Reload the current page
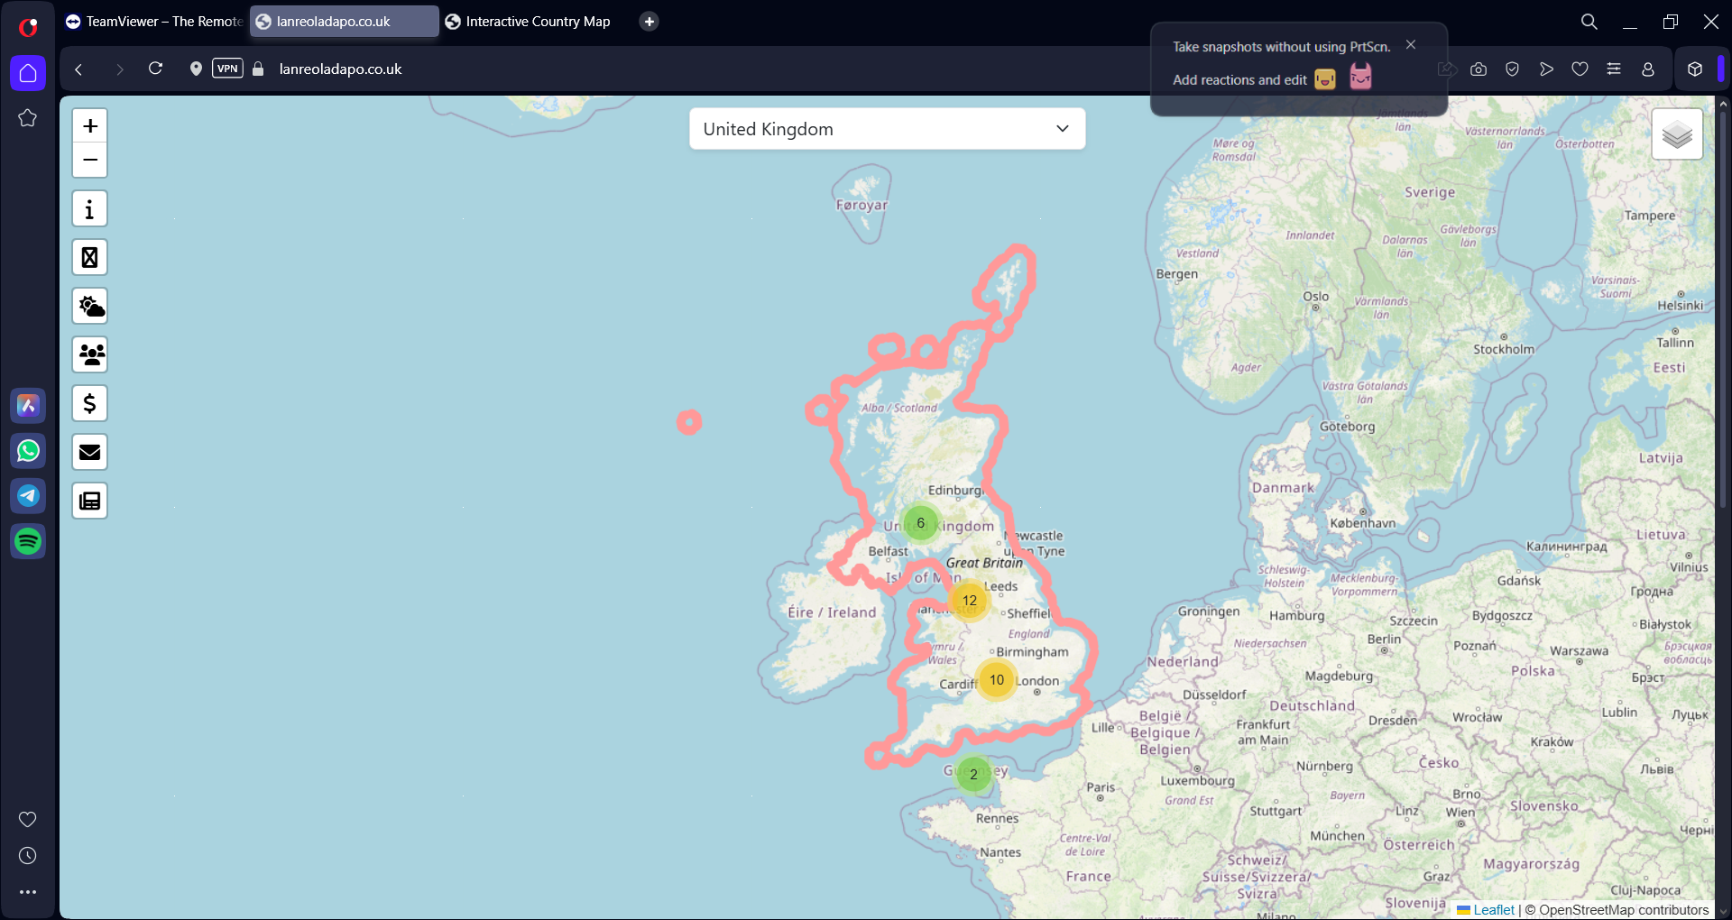This screenshot has width=1732, height=920. pyautogui.click(x=155, y=69)
